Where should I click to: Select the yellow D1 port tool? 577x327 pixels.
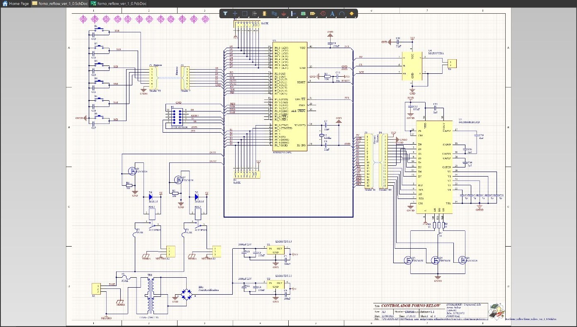[313, 14]
